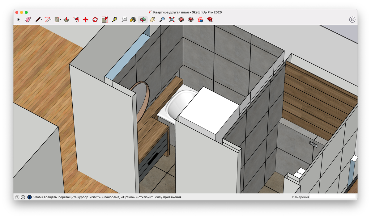The image size is (371, 218).
Task: Select the Pan hand tool
Action: point(152,19)
